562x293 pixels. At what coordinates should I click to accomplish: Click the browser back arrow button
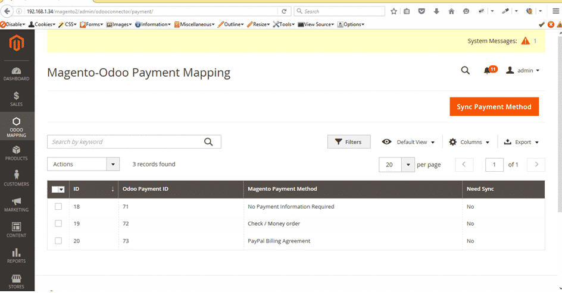point(7,11)
